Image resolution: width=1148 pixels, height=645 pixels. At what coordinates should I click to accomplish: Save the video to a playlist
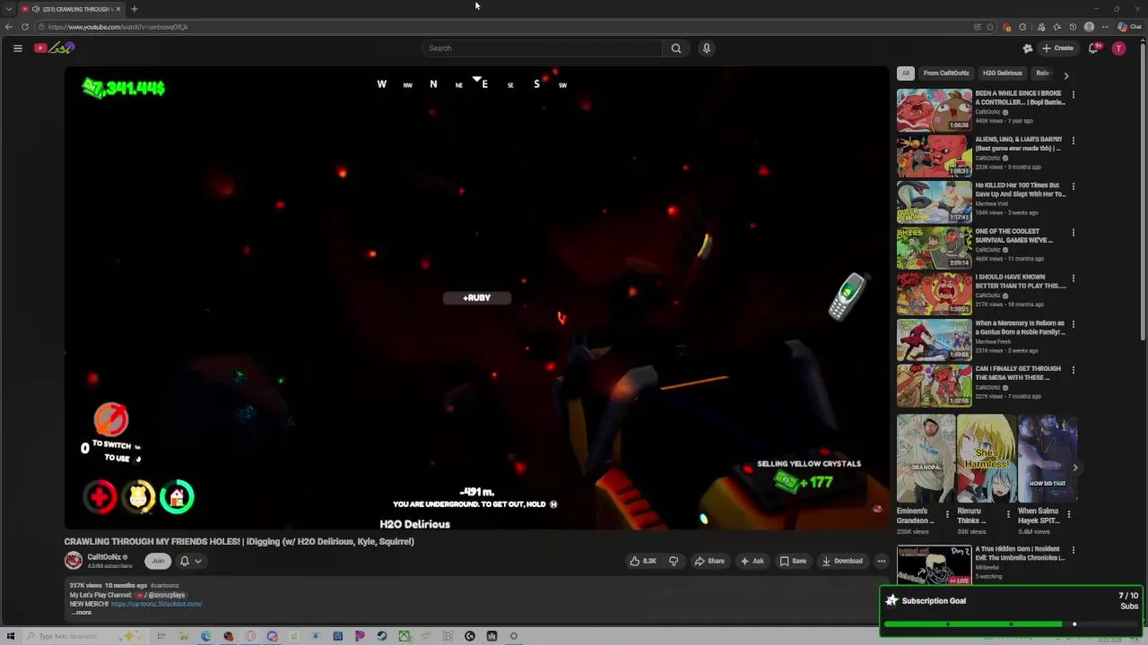tap(793, 561)
